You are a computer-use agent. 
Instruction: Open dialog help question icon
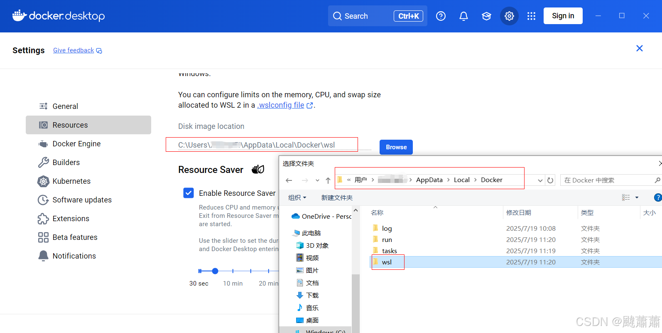(x=658, y=197)
